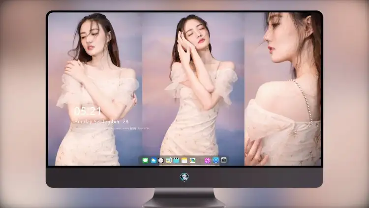The width and height of the screenshot is (369, 208).
Task: Click the logo badge on monitor chin
Action: click(184, 177)
